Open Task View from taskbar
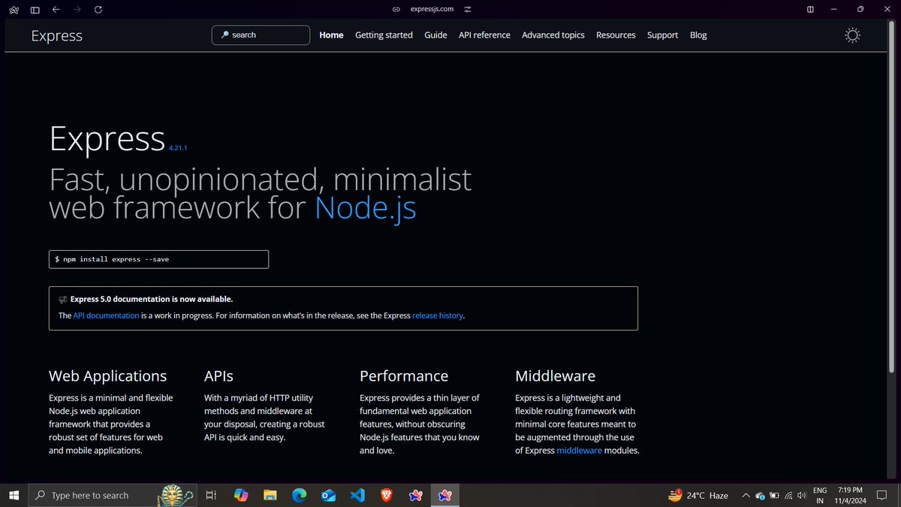901x507 pixels. click(x=211, y=495)
